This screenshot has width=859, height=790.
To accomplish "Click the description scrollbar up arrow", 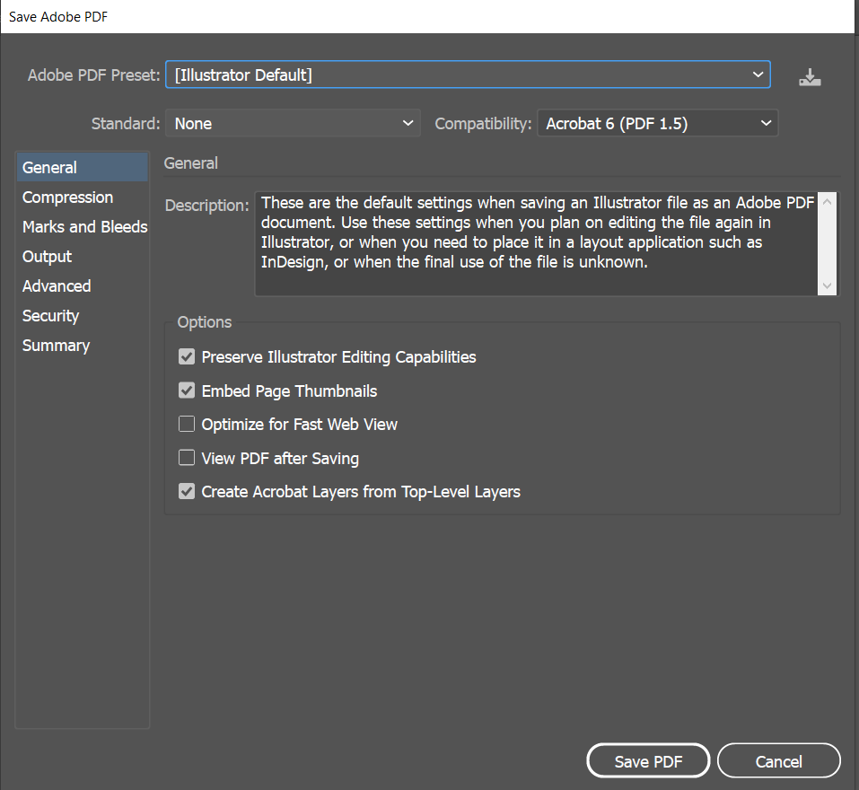I will point(828,202).
